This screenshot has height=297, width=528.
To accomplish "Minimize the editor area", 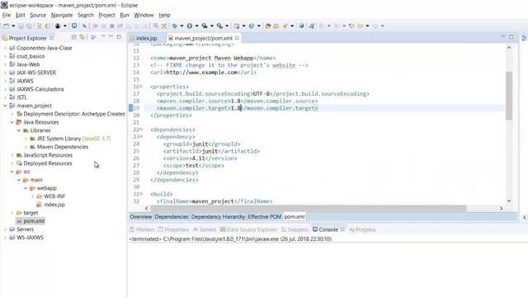I will pos(503,36).
